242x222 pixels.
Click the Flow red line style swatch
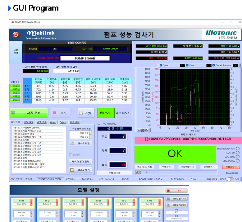pos(209,65)
